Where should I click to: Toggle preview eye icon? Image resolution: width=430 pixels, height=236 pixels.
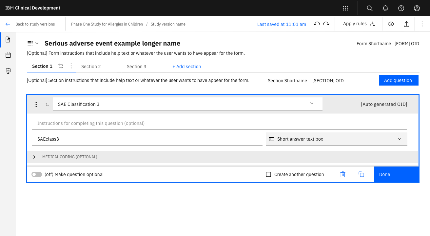391,24
